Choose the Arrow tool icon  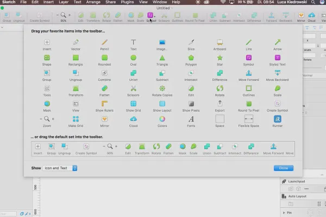point(277,42)
